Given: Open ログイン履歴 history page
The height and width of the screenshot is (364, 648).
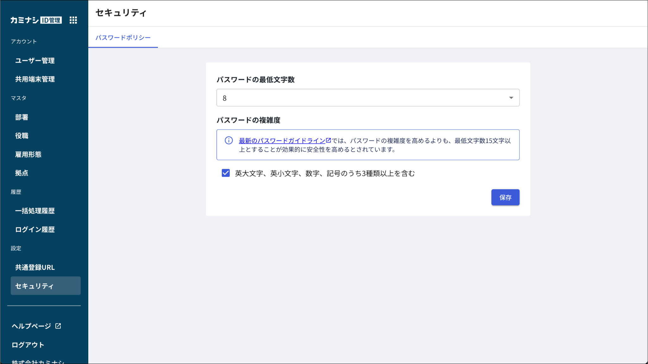Looking at the screenshot, I should tap(35, 229).
